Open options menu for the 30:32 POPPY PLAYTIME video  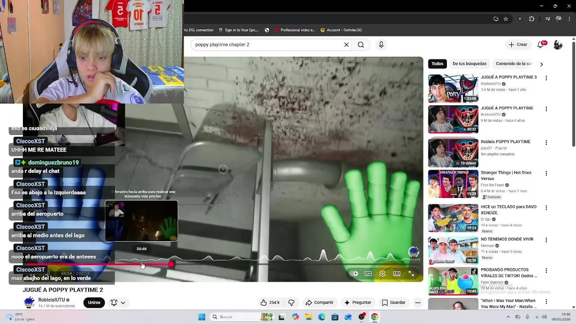click(x=546, y=109)
